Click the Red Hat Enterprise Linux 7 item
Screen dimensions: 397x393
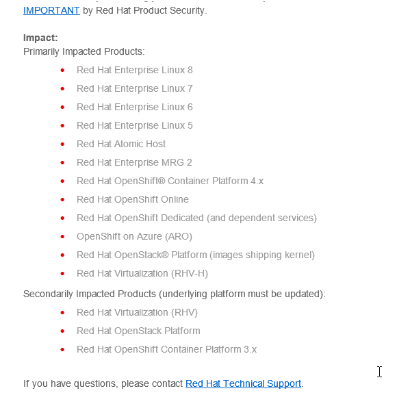(135, 88)
